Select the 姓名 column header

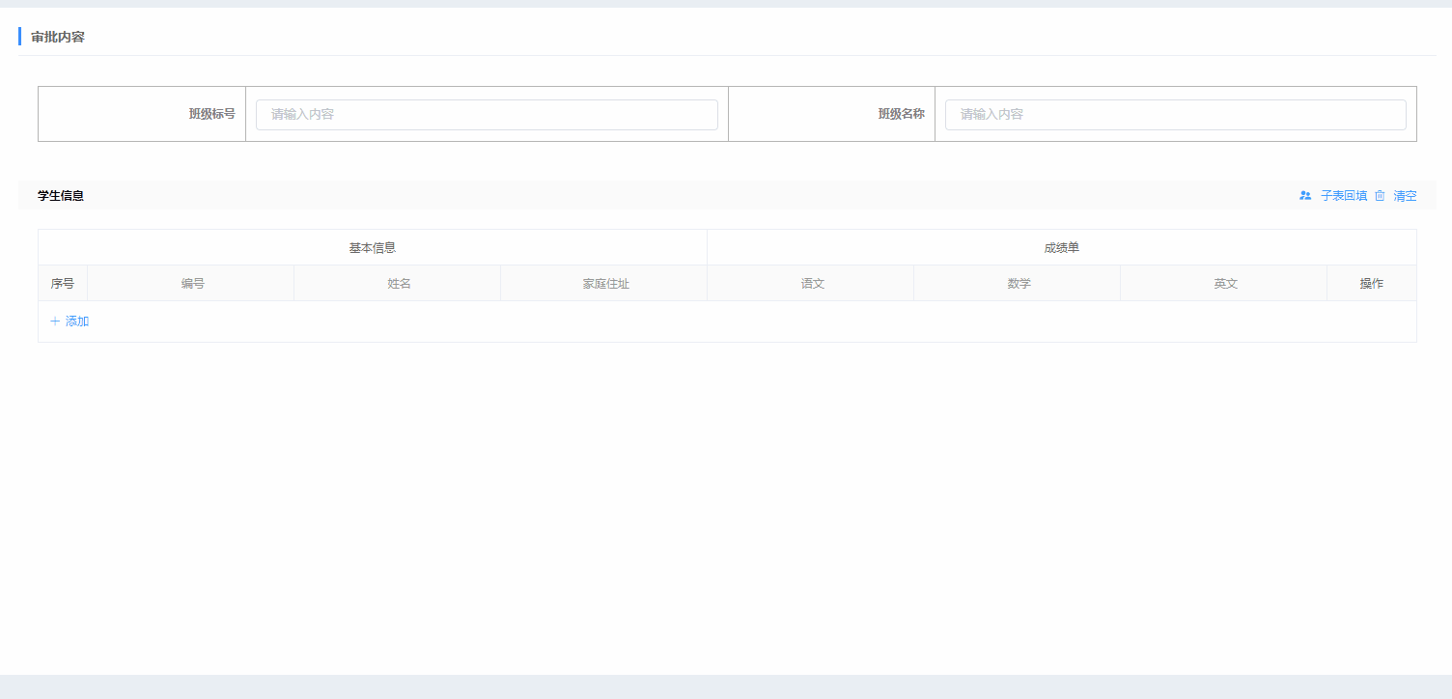[x=399, y=284]
